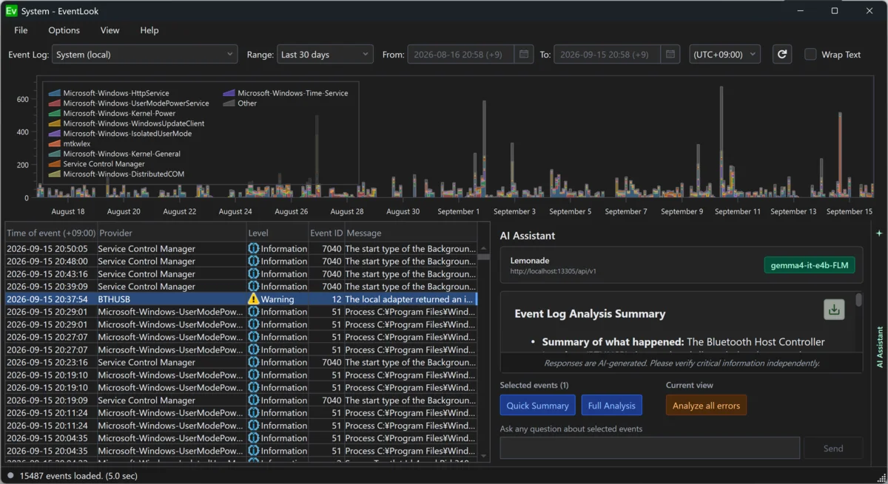This screenshot has width=888, height=484.
Task: Click the Microsoft-Windows-Kernel-Power legend color swatch
Action: [x=54, y=114]
